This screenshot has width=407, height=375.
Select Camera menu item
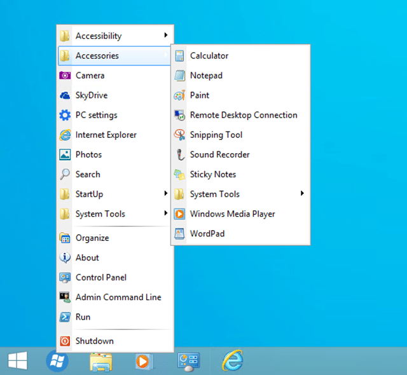click(90, 76)
